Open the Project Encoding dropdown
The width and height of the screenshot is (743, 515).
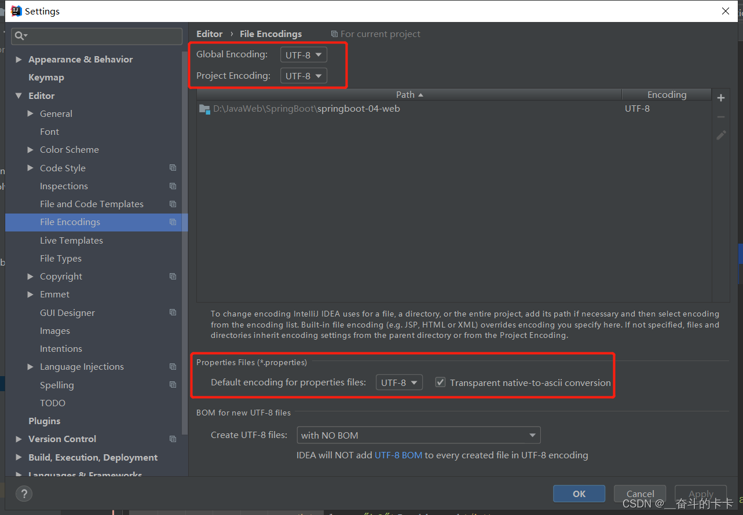pyautogui.click(x=303, y=76)
